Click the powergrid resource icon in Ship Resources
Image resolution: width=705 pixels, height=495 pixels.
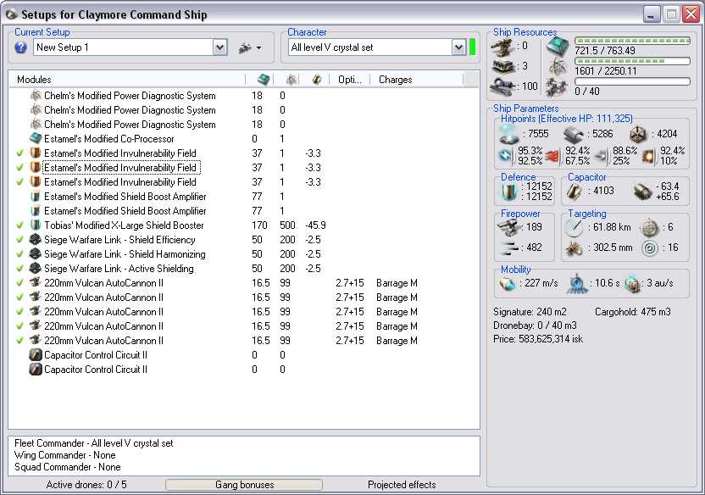(558, 67)
